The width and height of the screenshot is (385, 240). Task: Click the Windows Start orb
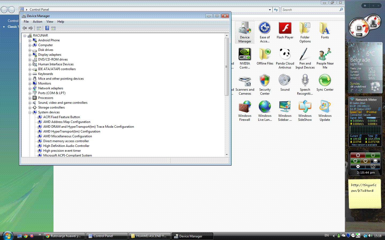pos(7,236)
